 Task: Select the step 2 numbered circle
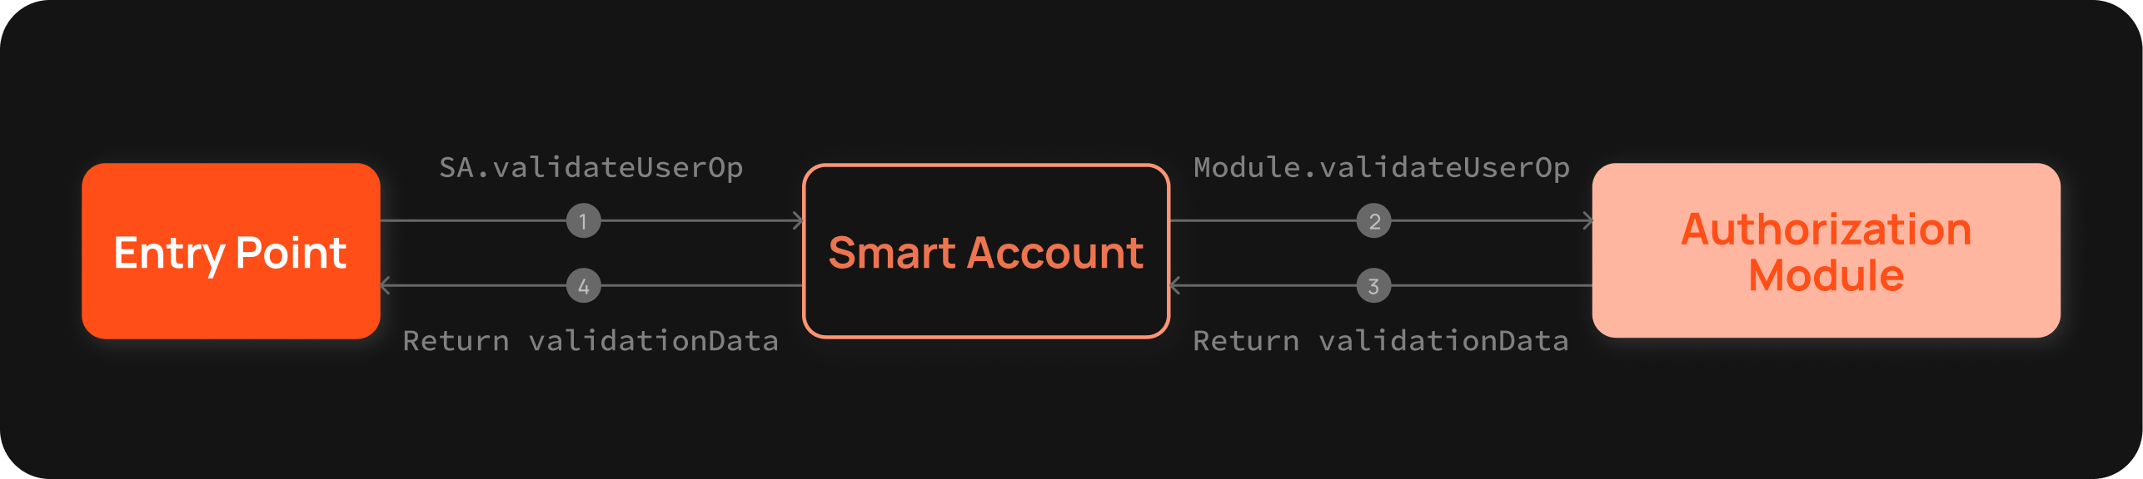pos(1373,221)
